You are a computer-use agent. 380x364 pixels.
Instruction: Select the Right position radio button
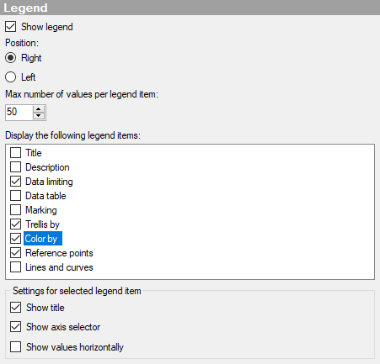[x=10, y=58]
